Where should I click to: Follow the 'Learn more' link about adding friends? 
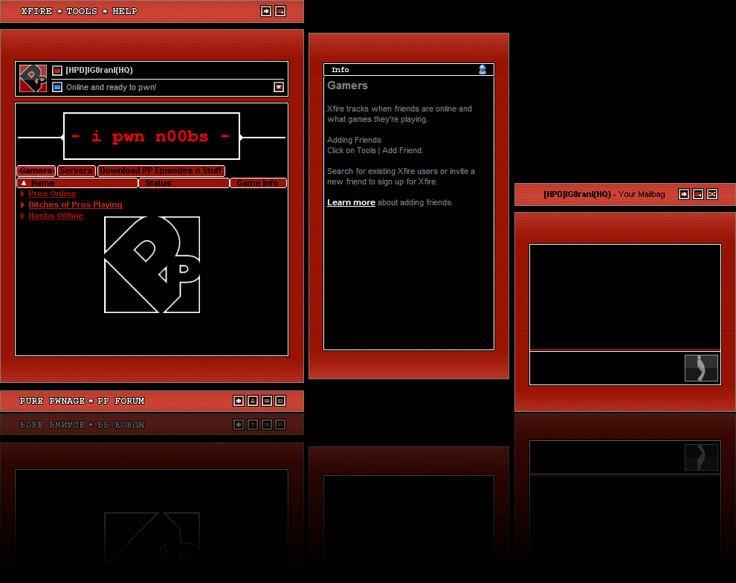coord(351,202)
